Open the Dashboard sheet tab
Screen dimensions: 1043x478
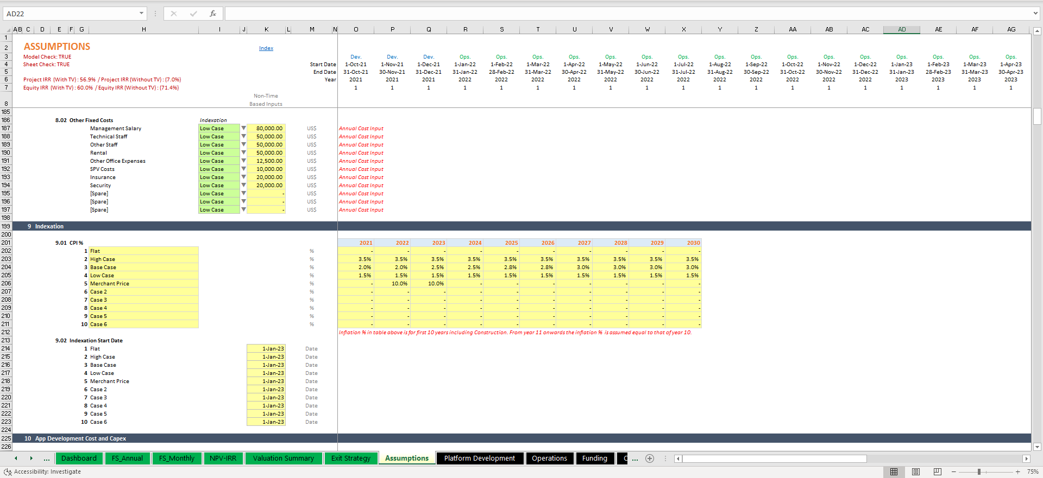point(79,458)
